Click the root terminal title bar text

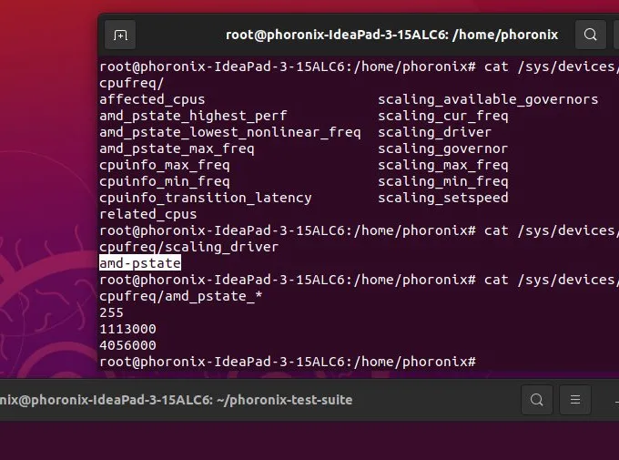coord(391,35)
